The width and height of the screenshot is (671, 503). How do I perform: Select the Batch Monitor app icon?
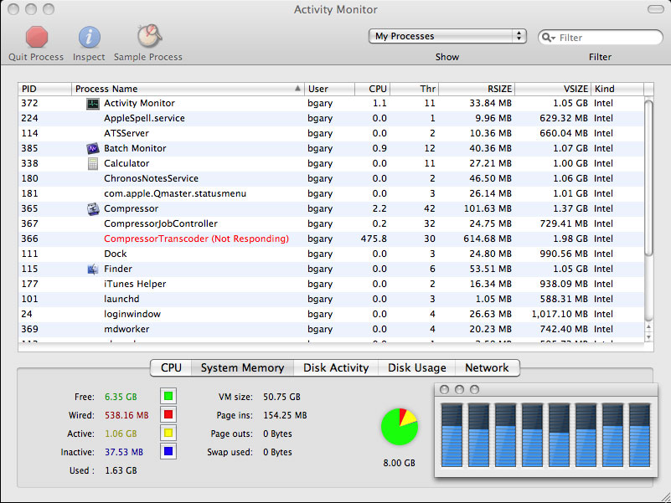93,148
